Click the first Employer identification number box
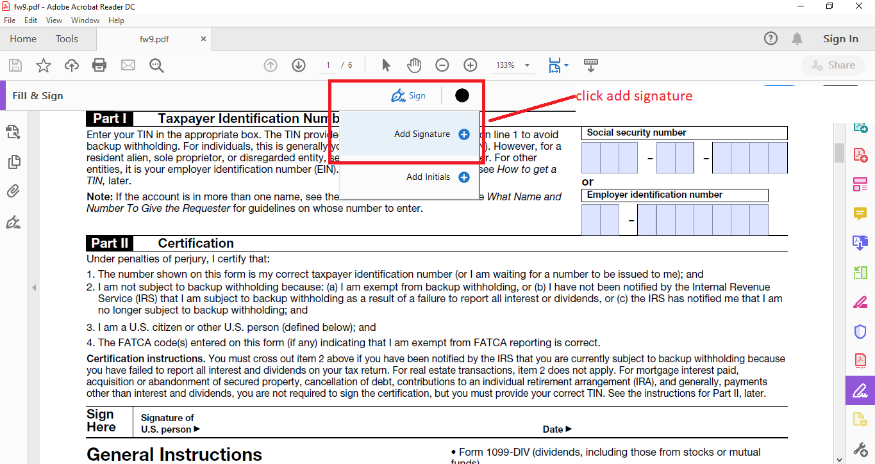This screenshot has width=875, height=464. coord(591,220)
